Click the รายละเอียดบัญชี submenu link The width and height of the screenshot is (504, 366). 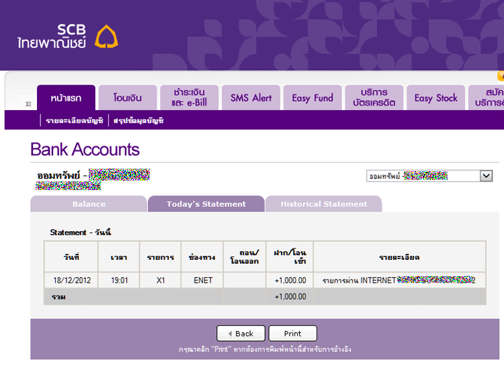(x=74, y=121)
